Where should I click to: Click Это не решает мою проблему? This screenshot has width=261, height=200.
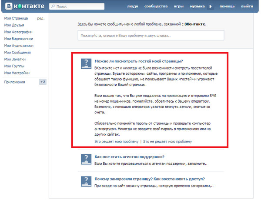(167, 142)
